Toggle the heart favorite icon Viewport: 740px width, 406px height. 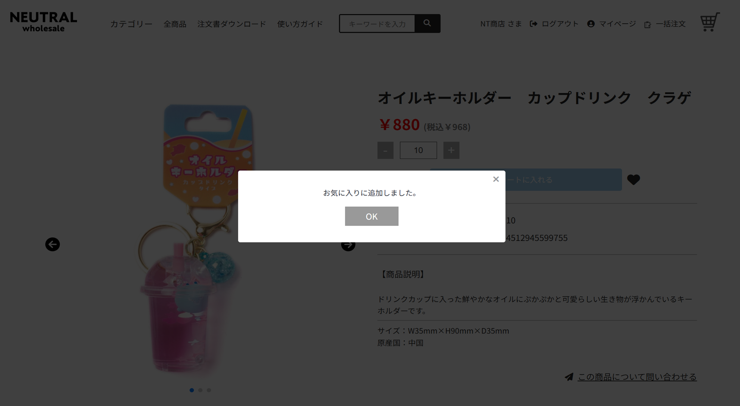tap(634, 180)
